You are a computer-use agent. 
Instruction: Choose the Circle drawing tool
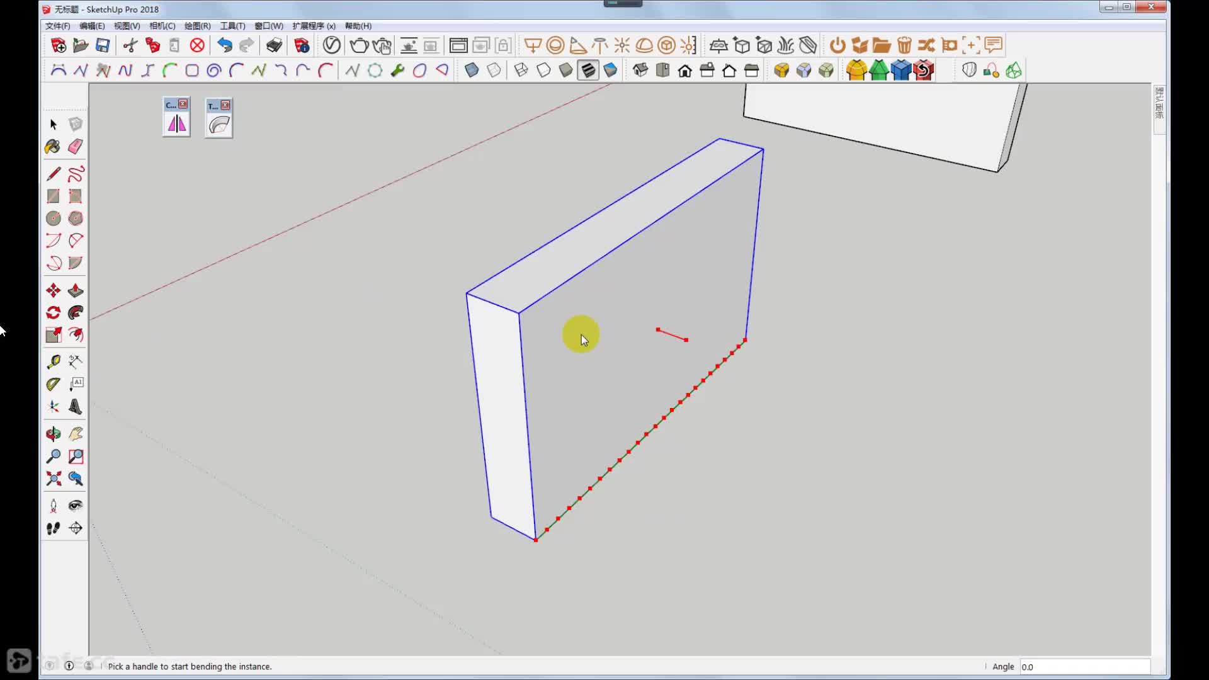pyautogui.click(x=54, y=218)
